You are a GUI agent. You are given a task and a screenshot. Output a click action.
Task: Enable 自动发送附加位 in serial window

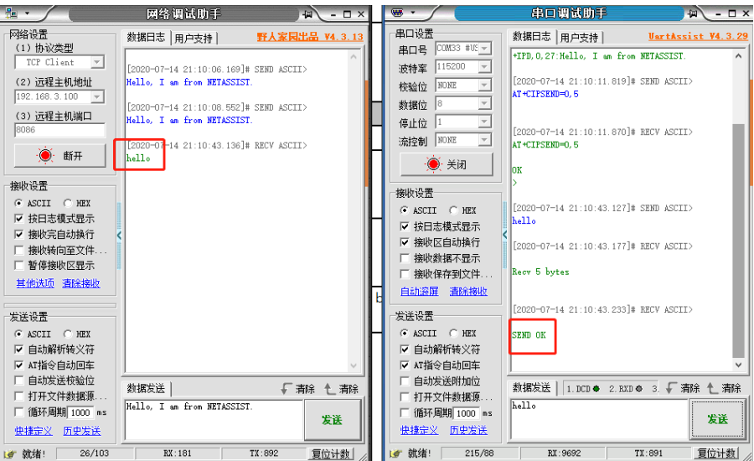click(405, 381)
